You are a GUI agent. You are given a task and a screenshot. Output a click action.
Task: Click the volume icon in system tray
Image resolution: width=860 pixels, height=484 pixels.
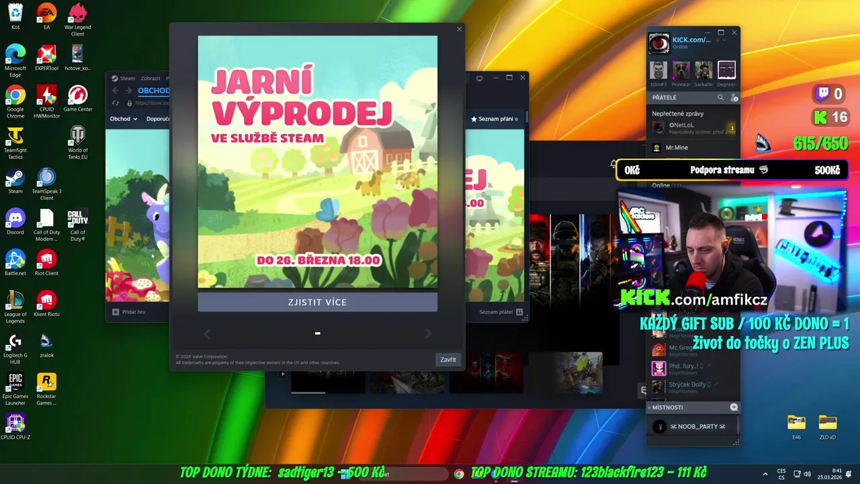pos(807,474)
